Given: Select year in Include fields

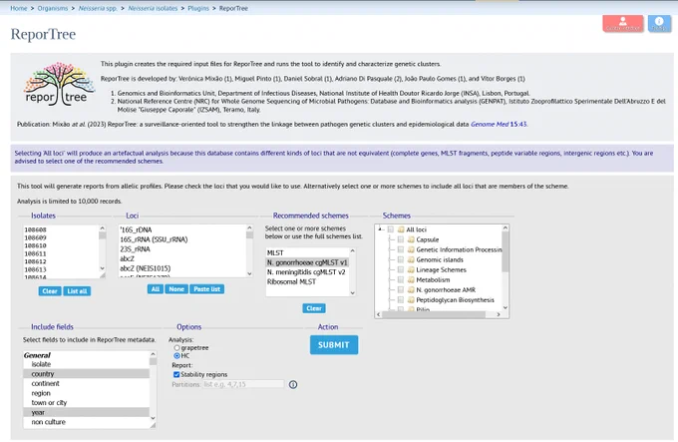Looking at the screenshot, I should (87, 412).
